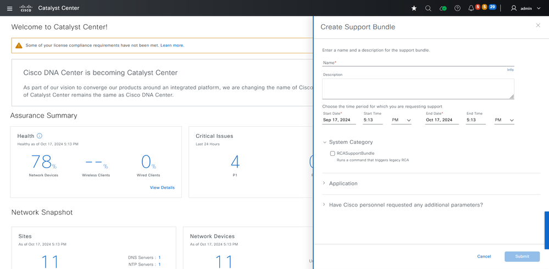Expand the Application section
This screenshot has width=549, height=269.
tap(324, 183)
